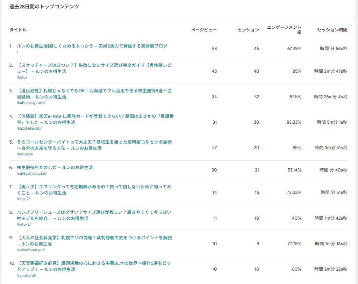358x284 pixels.
Task: Open the 【天官賜福好き必見】中華BL article link
Action: point(95,266)
